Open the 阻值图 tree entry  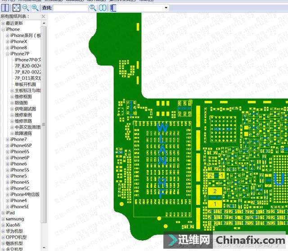22,103
